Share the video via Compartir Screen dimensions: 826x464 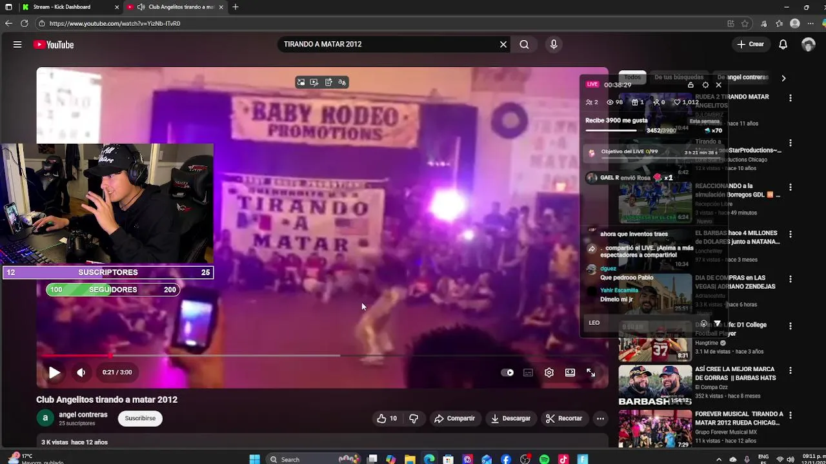click(454, 418)
